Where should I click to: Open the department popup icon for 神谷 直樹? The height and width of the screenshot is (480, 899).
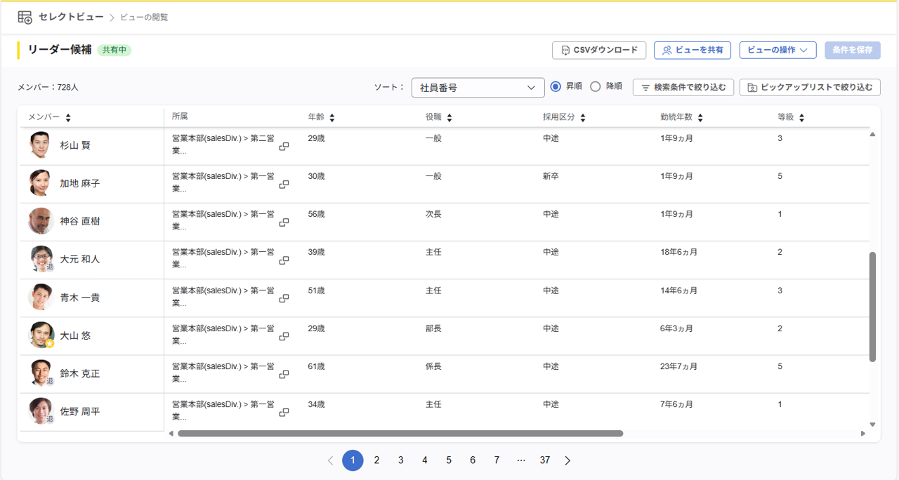coord(284,222)
